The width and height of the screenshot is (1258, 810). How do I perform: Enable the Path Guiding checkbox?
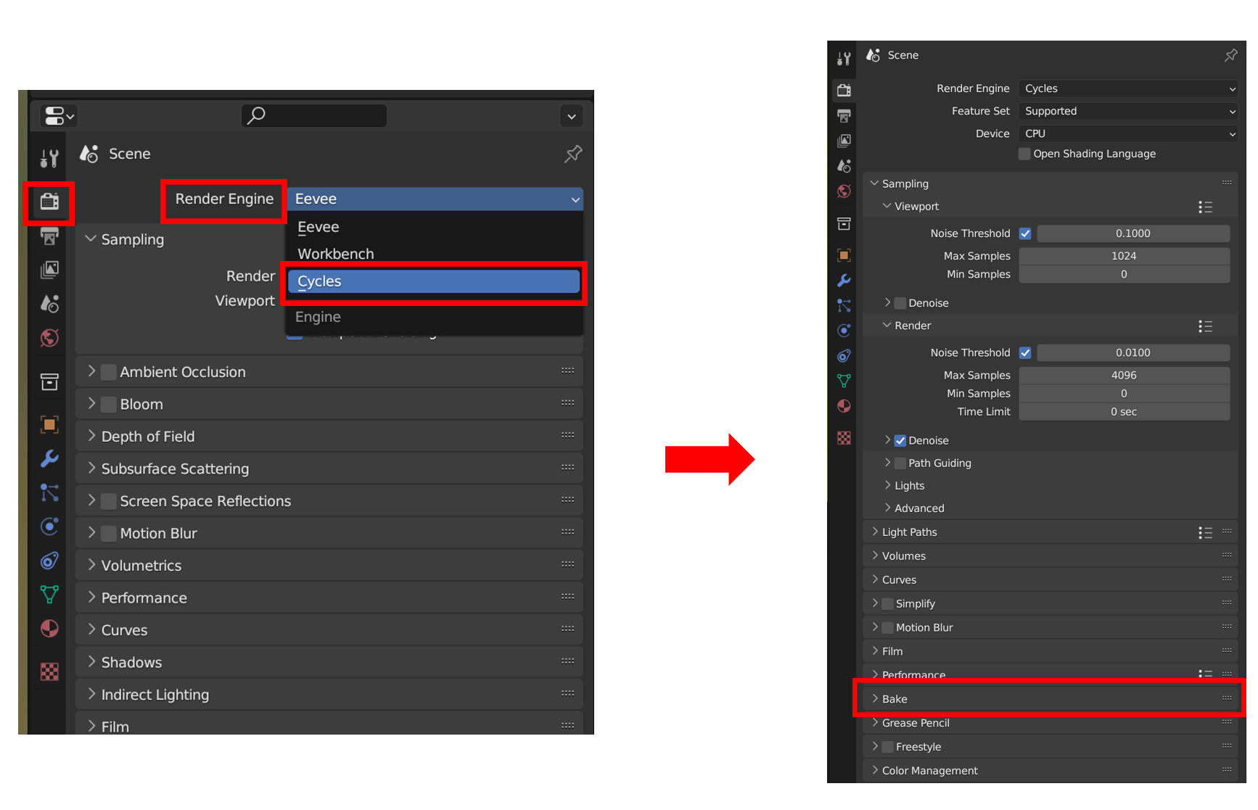pyautogui.click(x=900, y=463)
